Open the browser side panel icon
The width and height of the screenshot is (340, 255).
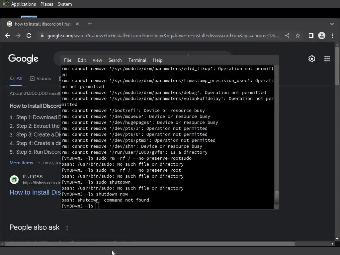311,36
